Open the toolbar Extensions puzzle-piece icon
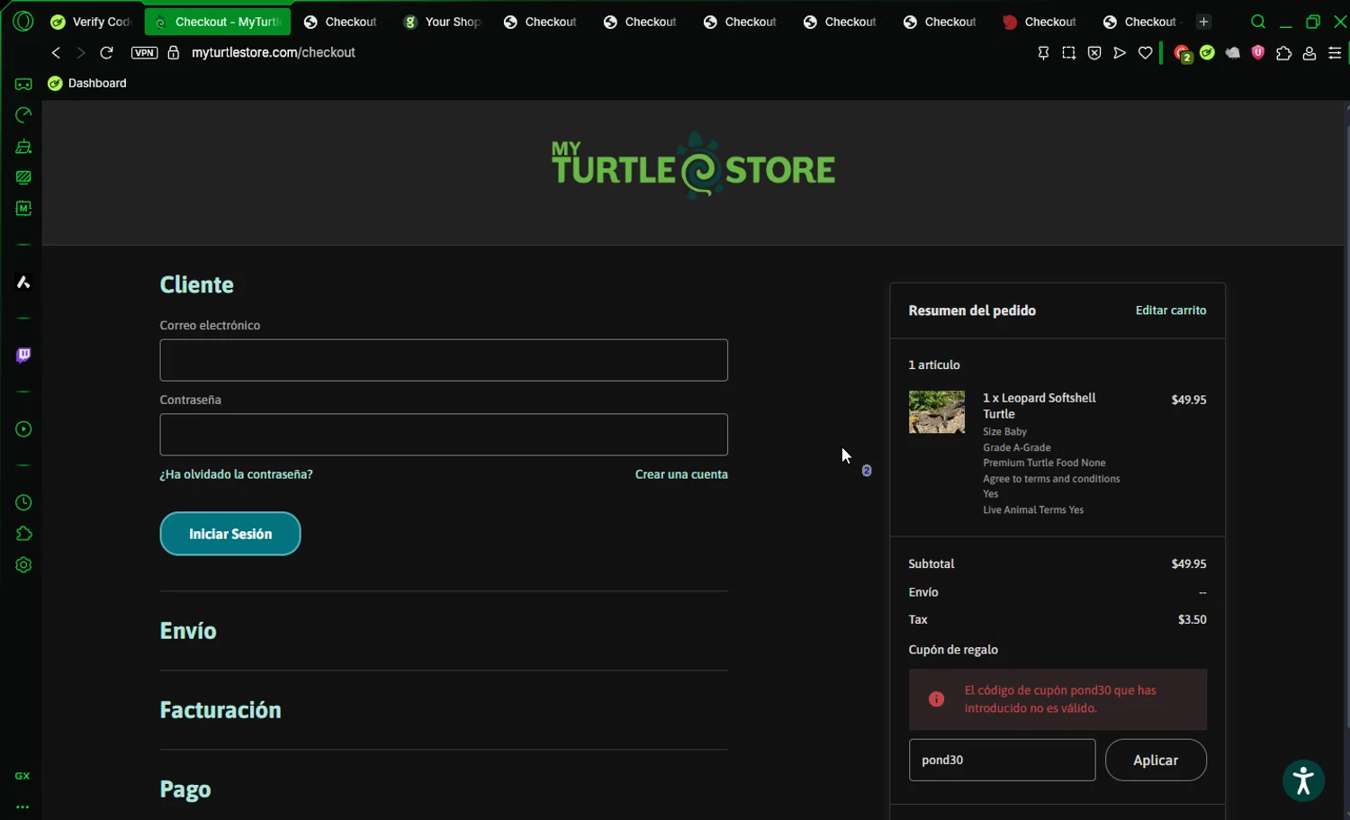 [1284, 53]
